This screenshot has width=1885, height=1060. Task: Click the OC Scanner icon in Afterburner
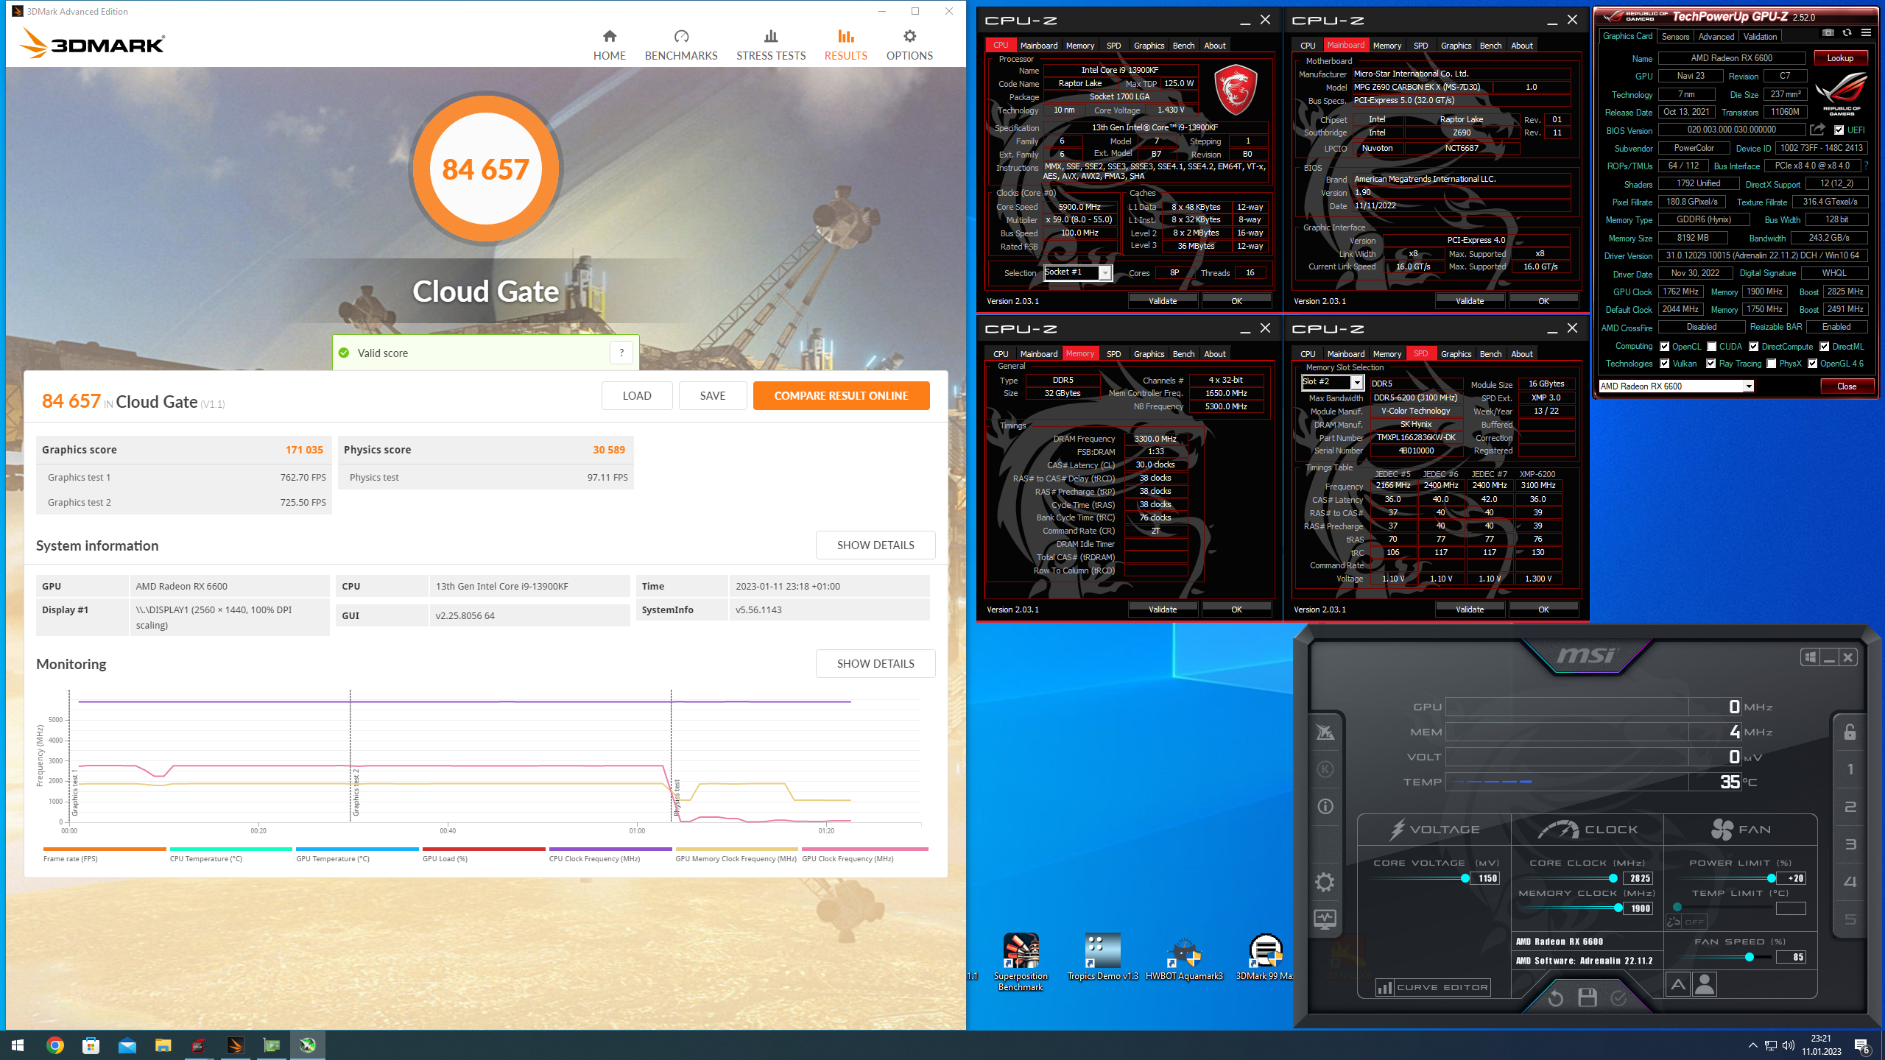pyautogui.click(x=1325, y=732)
